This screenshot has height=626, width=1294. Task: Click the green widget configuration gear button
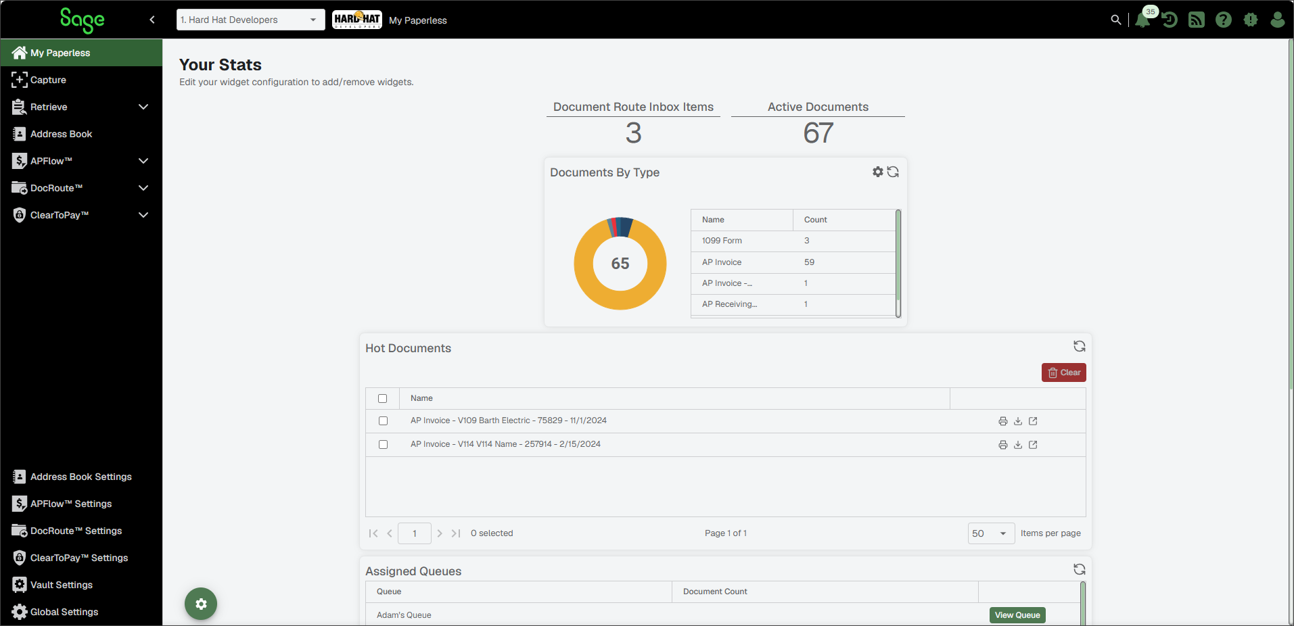pyautogui.click(x=201, y=604)
